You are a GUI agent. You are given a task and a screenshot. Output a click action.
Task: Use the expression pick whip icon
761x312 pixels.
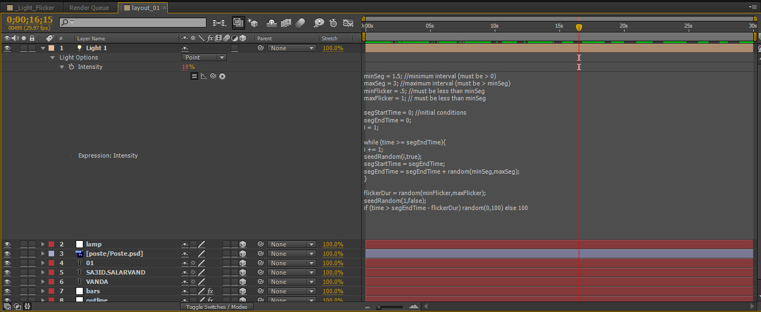click(213, 76)
